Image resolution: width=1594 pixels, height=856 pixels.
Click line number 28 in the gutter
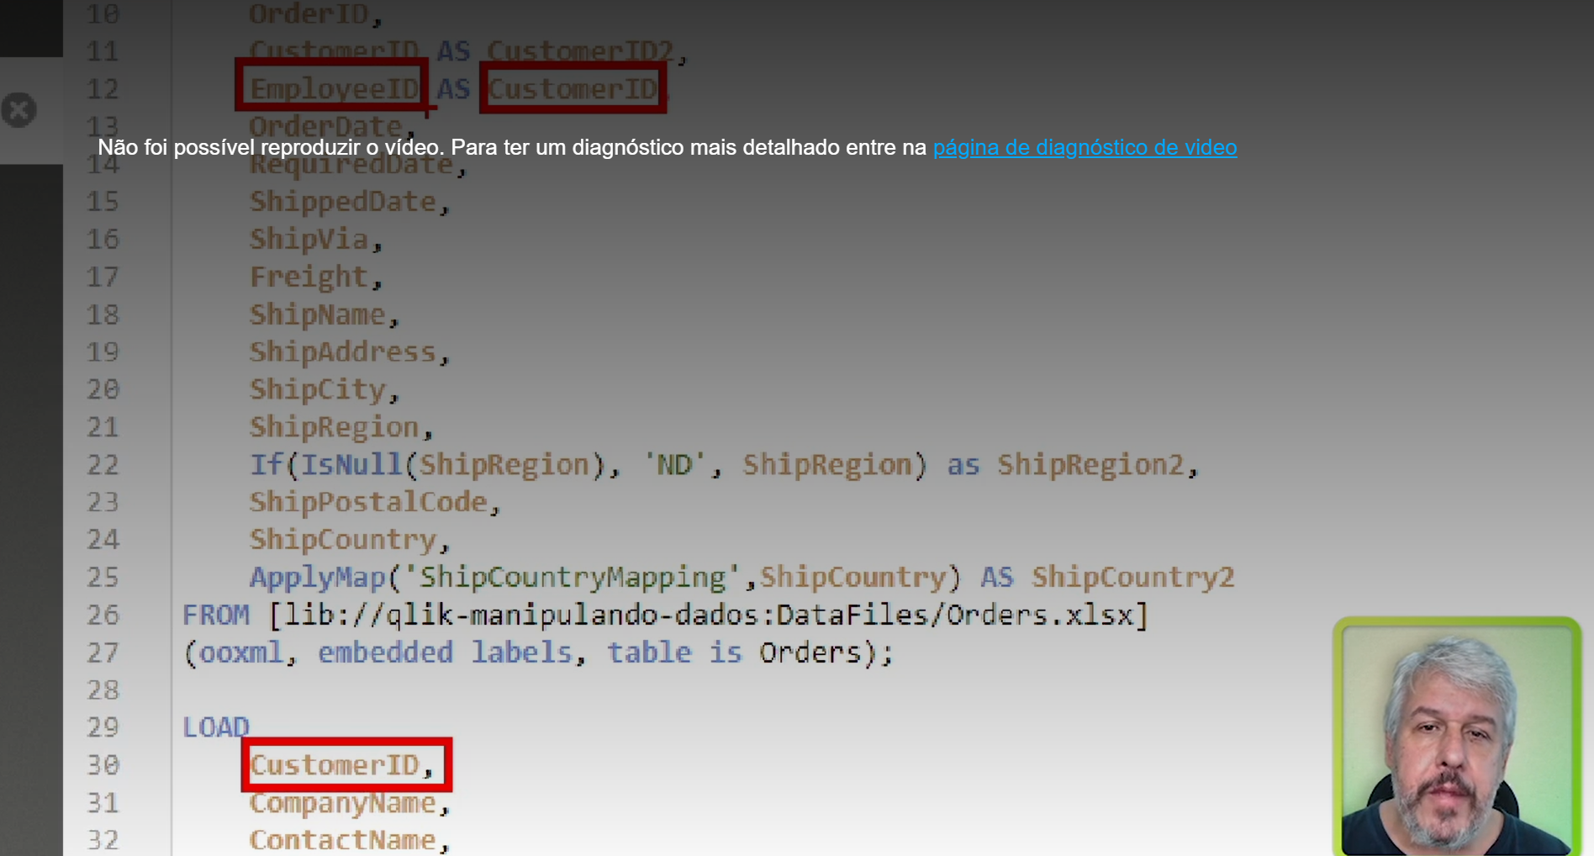point(103,690)
